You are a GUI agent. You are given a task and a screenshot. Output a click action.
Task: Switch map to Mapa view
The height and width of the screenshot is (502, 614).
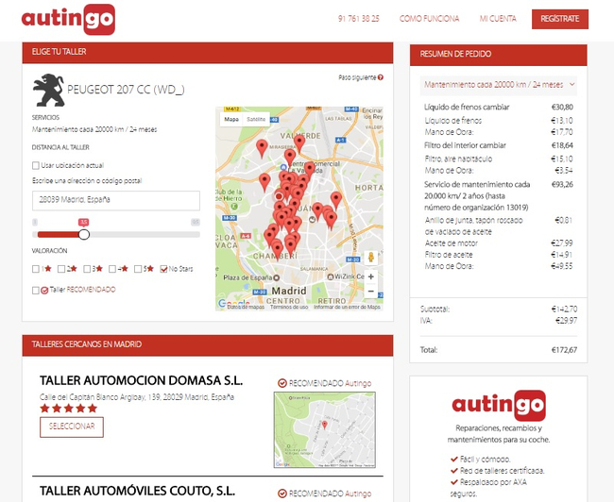[231, 119]
